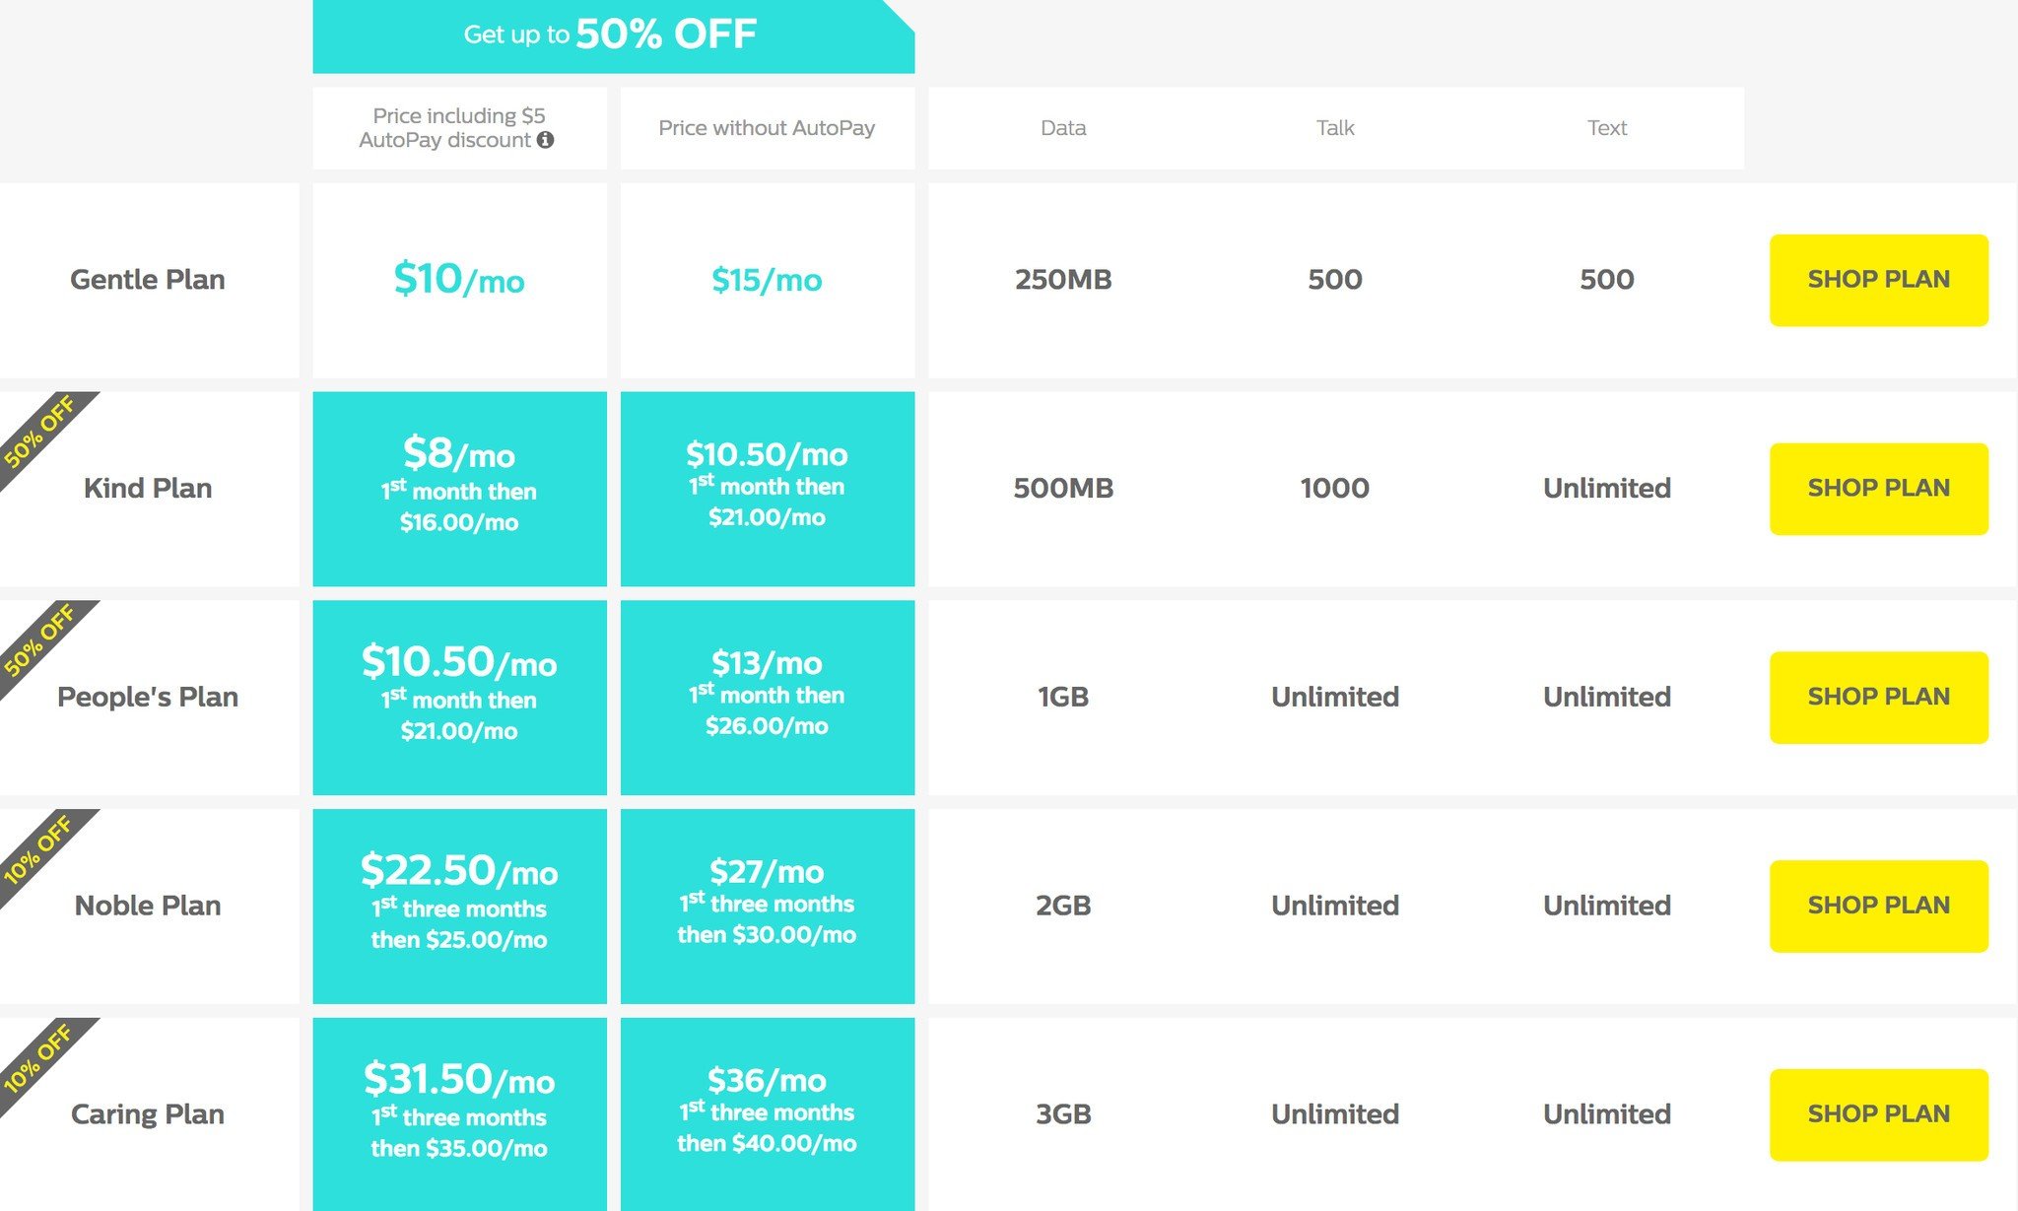
Task: Click the 10% OFF ribbon on Noble Plan
Action: [37, 849]
